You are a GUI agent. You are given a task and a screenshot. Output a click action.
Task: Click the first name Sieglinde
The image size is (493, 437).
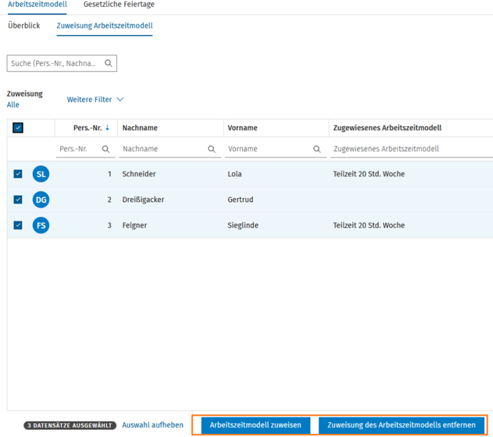tap(243, 225)
